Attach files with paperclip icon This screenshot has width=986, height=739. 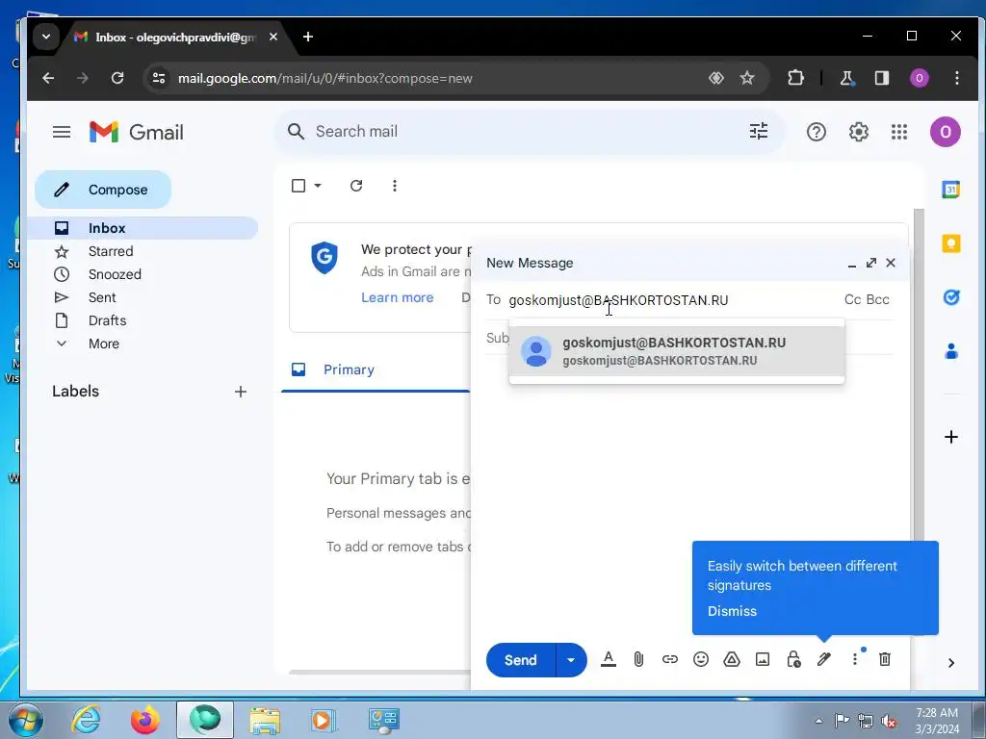point(639,659)
